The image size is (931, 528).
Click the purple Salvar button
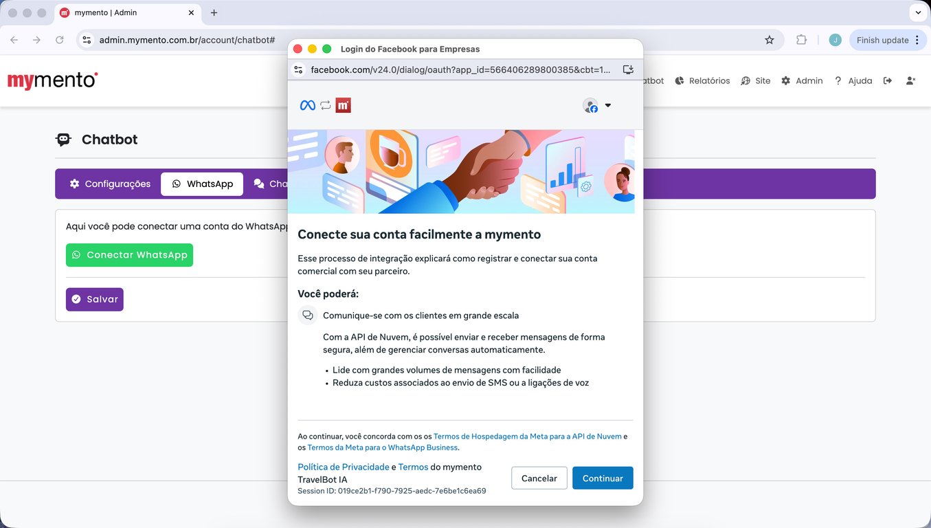(x=95, y=299)
